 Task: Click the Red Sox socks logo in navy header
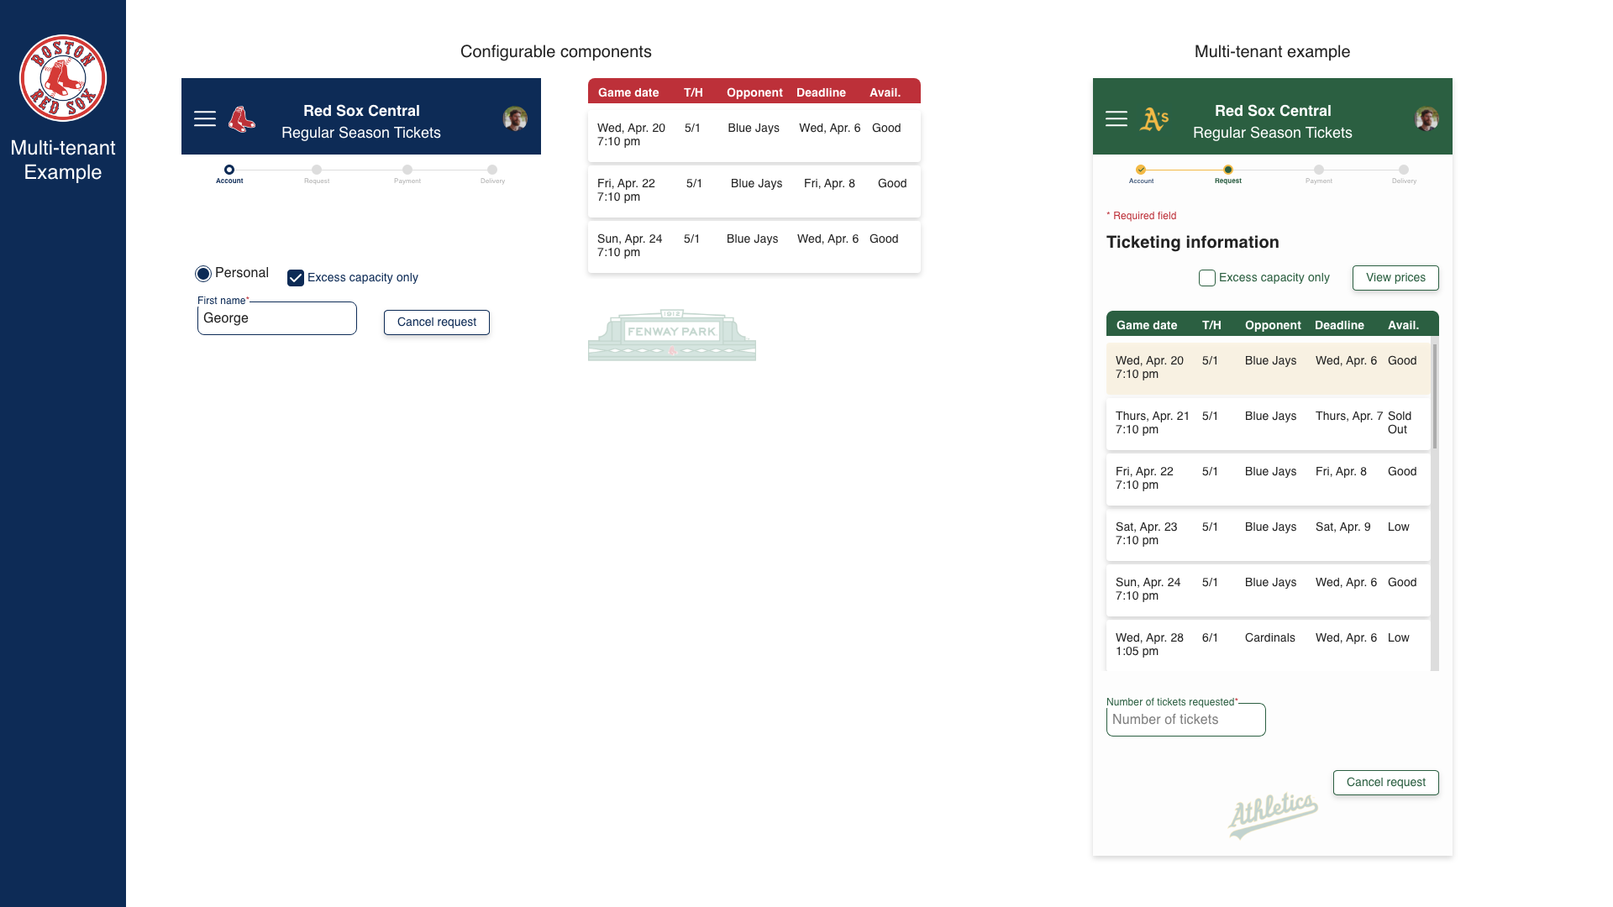click(242, 119)
